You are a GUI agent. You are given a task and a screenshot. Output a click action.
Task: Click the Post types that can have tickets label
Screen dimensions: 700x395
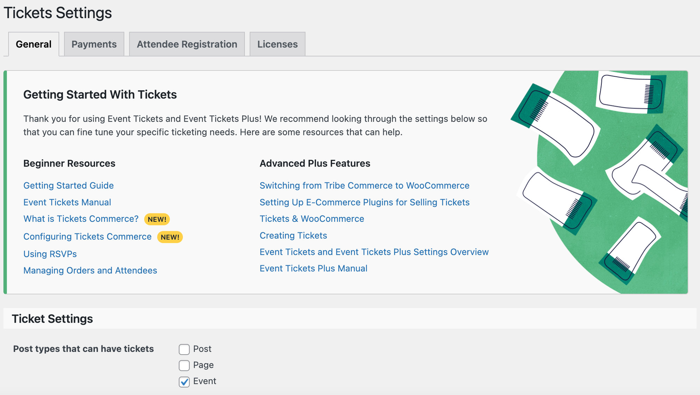click(84, 349)
